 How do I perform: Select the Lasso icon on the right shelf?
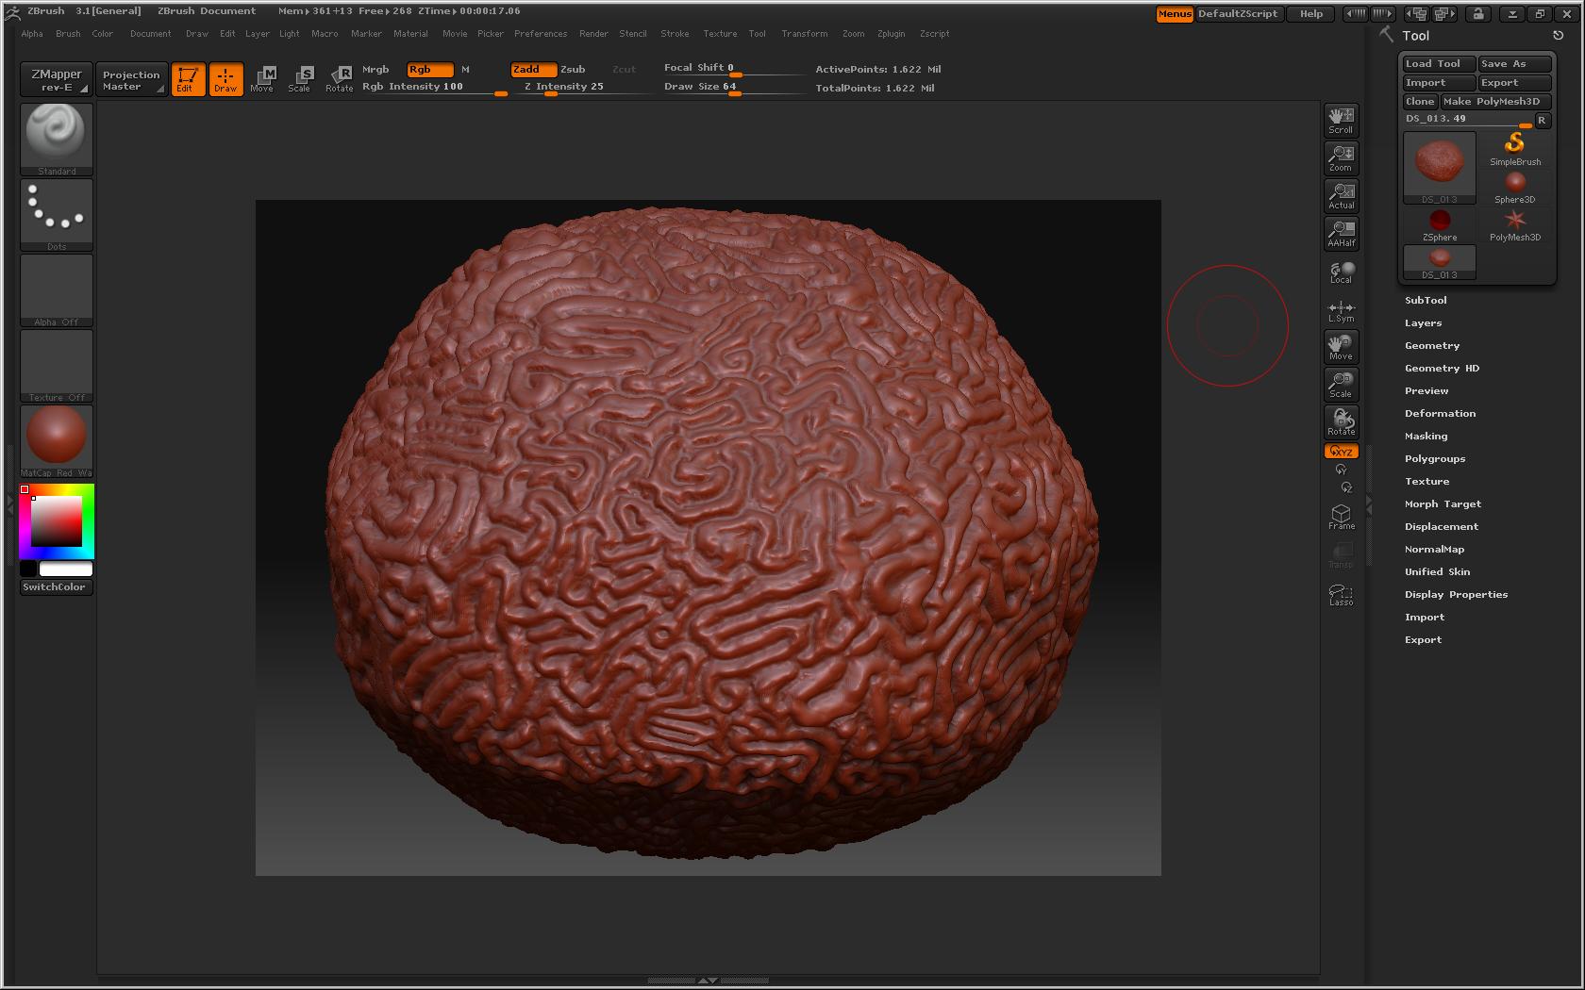pyautogui.click(x=1341, y=593)
